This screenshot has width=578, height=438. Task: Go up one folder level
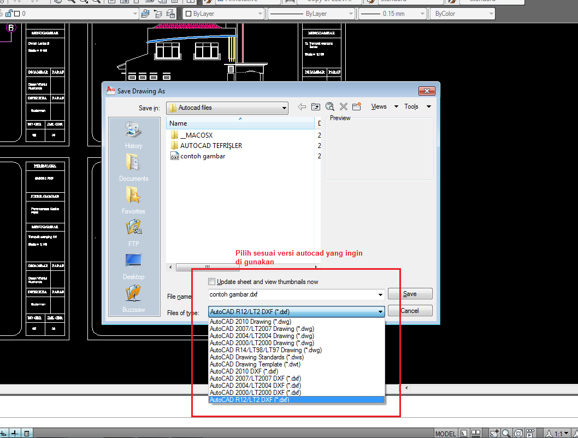pos(316,107)
